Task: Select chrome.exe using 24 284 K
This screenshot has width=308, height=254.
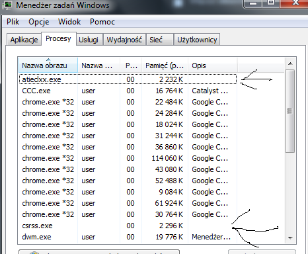Action: point(128,113)
